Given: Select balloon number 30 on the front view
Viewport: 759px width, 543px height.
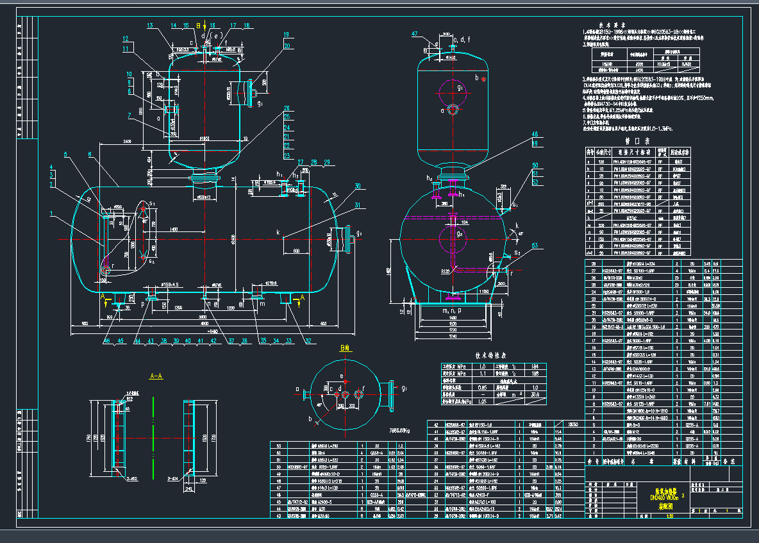Looking at the screenshot, I should 357,186.
